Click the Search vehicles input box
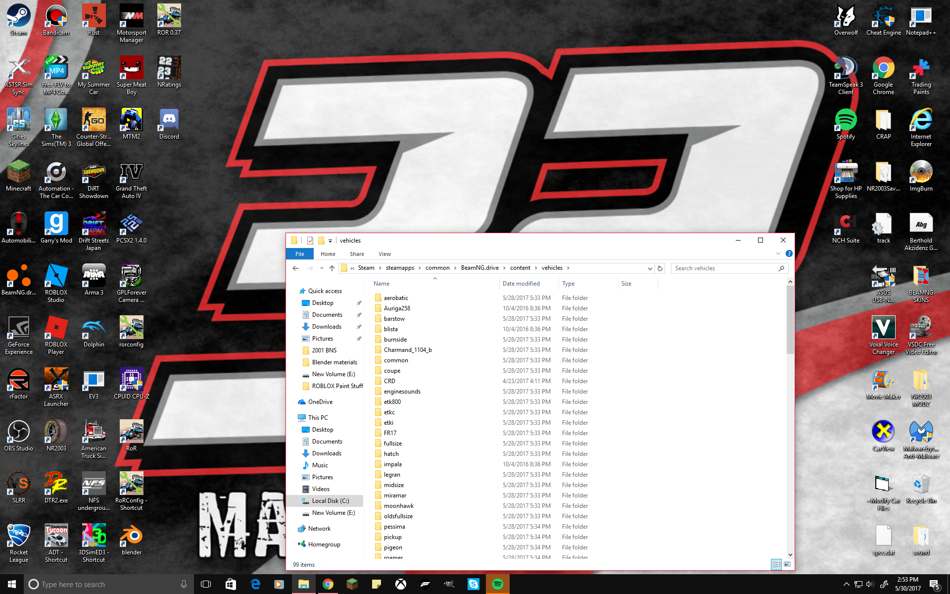 (729, 268)
